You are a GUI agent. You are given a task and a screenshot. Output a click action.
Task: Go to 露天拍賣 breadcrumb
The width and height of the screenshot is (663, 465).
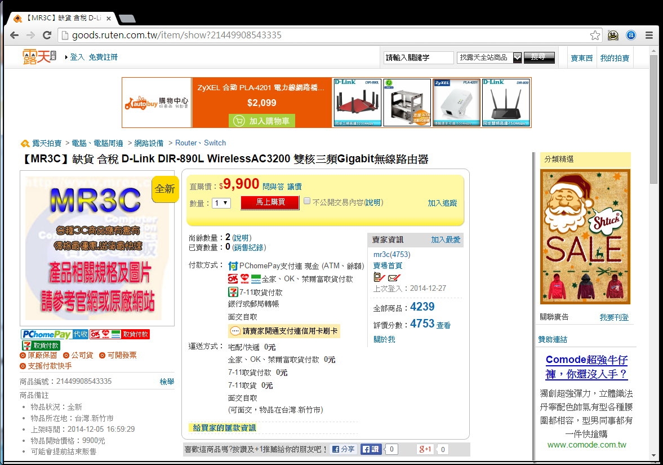click(47, 143)
